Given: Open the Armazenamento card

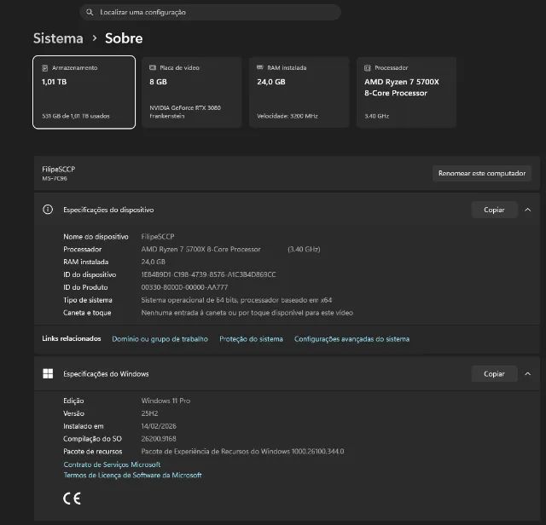Looking at the screenshot, I should [84, 92].
